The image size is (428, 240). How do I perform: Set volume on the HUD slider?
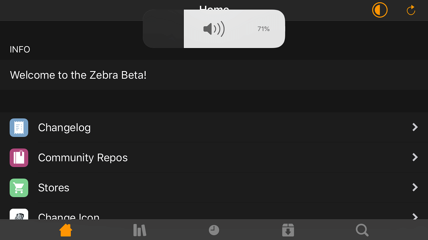(214, 29)
